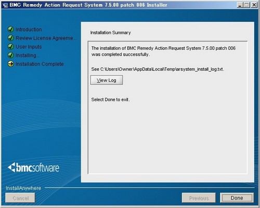The image size is (260, 208).
Task: Minimize the installer window
Action: tap(240, 5)
